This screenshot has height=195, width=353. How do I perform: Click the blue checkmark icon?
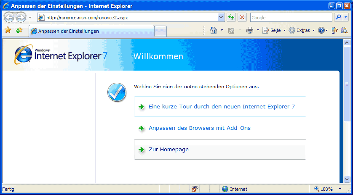pyautogui.click(x=117, y=92)
